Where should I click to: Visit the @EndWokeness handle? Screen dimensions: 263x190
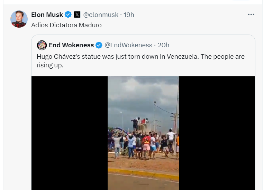pos(128,45)
